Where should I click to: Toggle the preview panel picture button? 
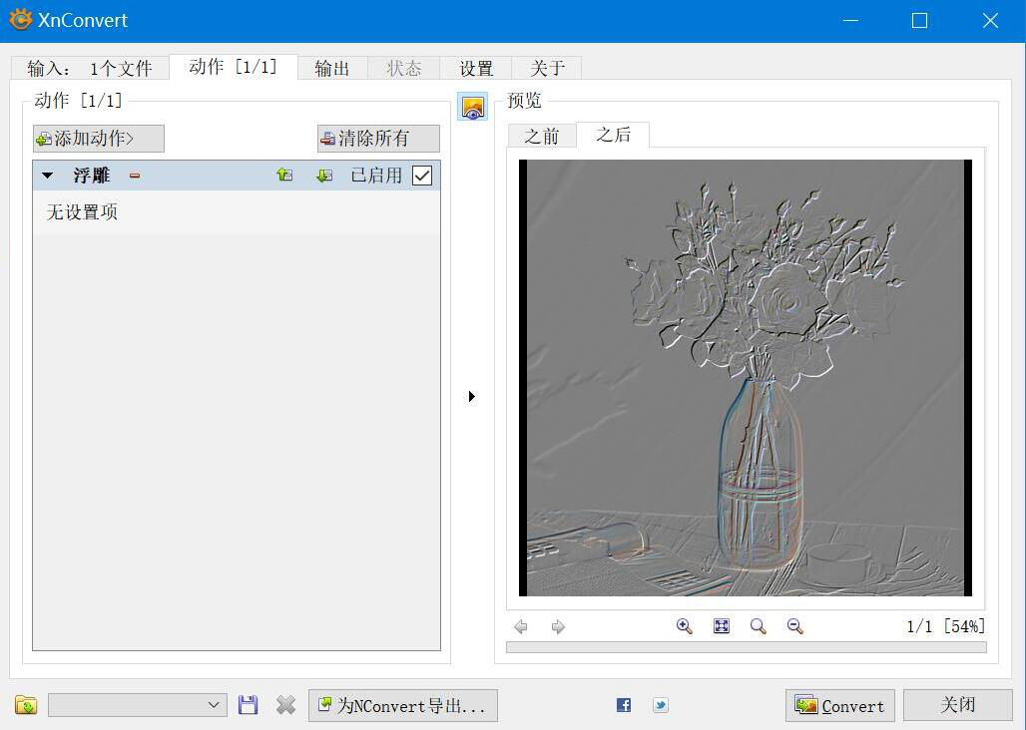tap(473, 108)
